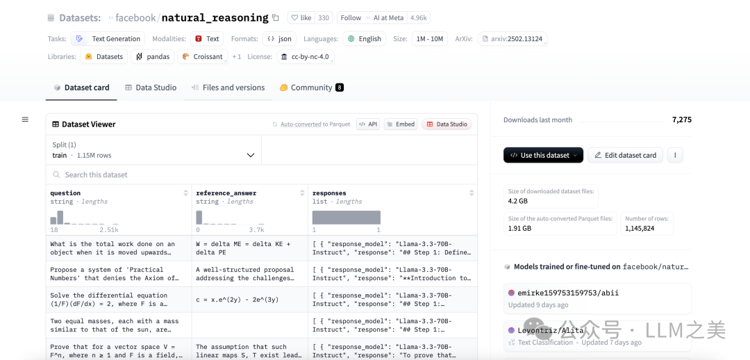Open model Levontriz/Alita

[x=597, y=336]
